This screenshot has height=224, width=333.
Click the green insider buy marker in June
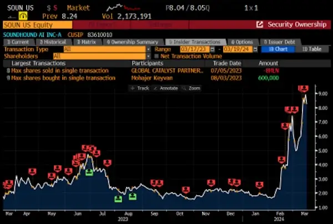click(x=89, y=173)
